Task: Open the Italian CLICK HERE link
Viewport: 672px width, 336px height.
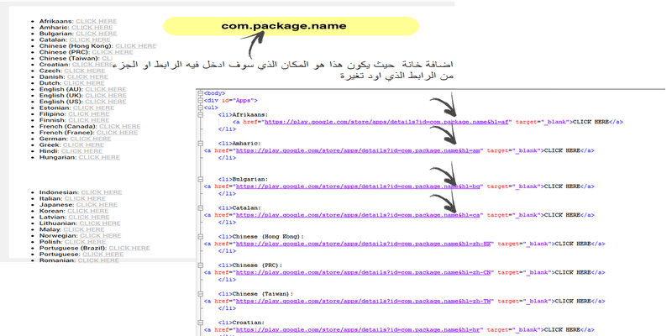Action: click(x=86, y=199)
